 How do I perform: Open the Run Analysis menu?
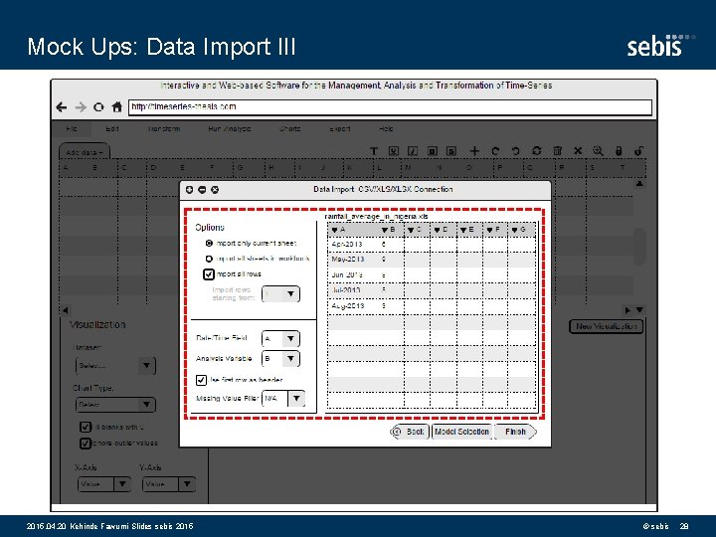pos(230,129)
